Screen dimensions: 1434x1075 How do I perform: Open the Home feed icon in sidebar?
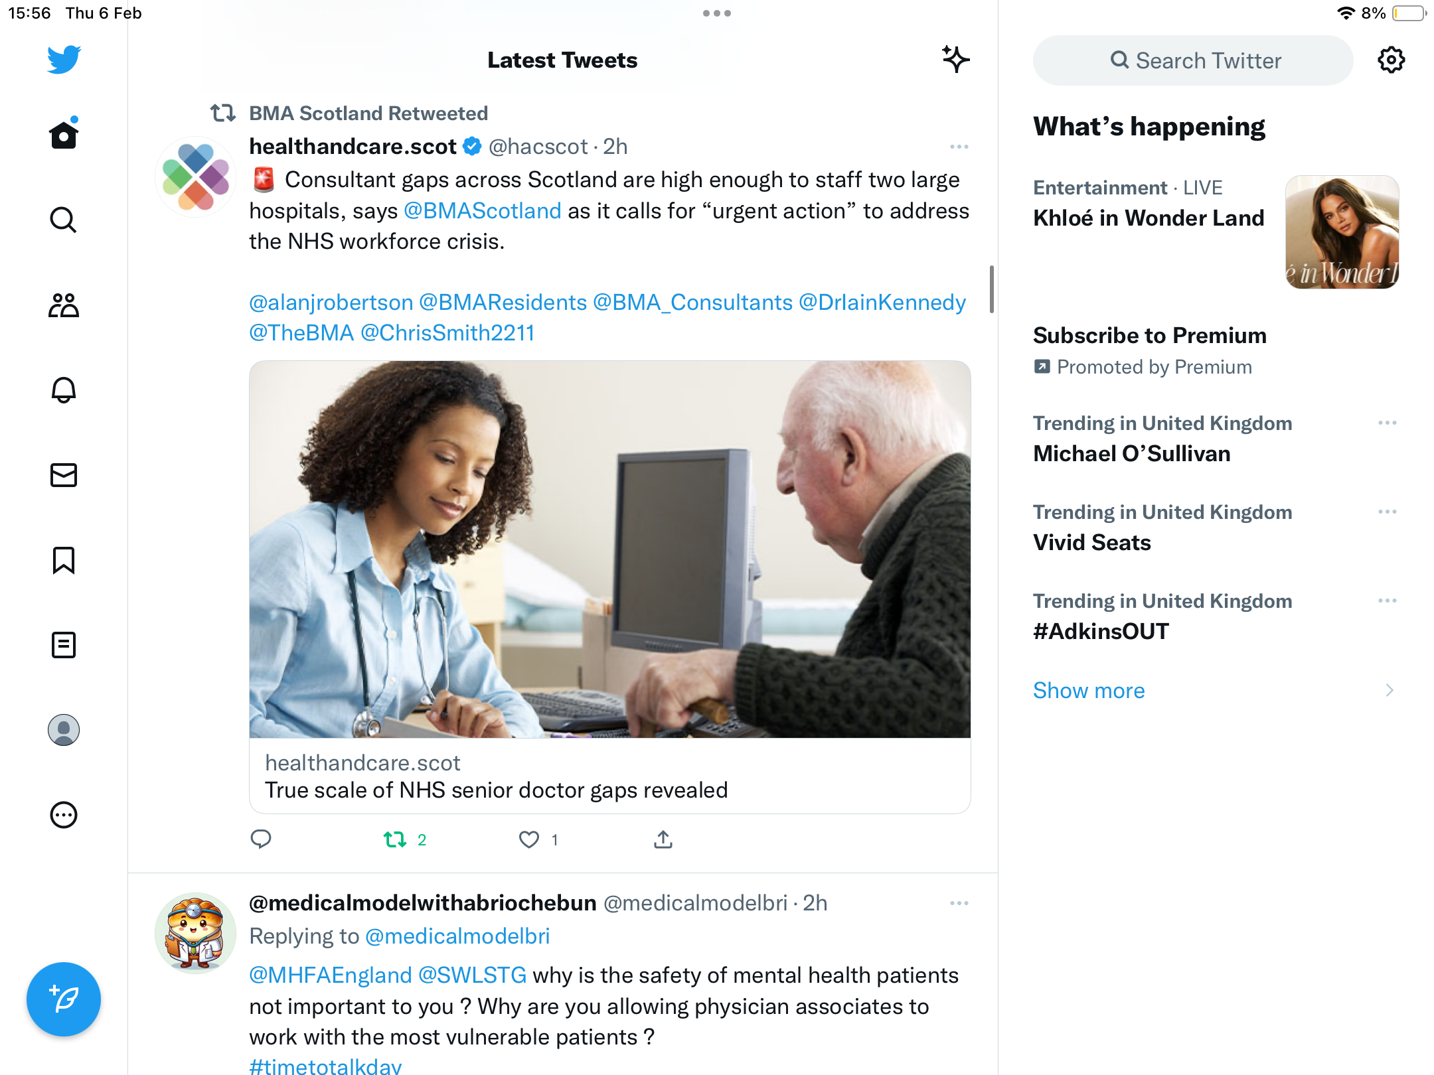(64, 134)
